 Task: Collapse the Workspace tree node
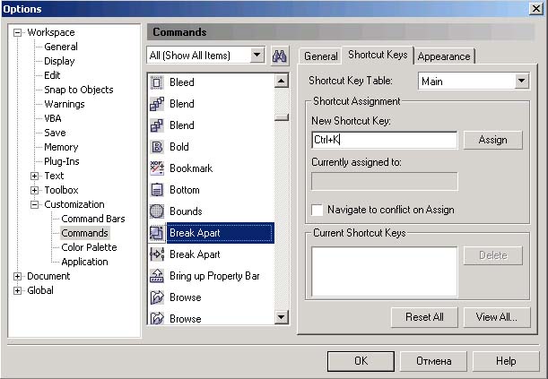[17, 33]
